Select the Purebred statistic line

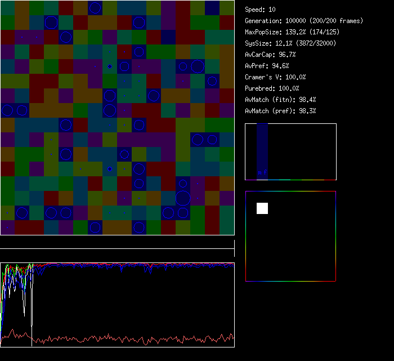point(272,88)
